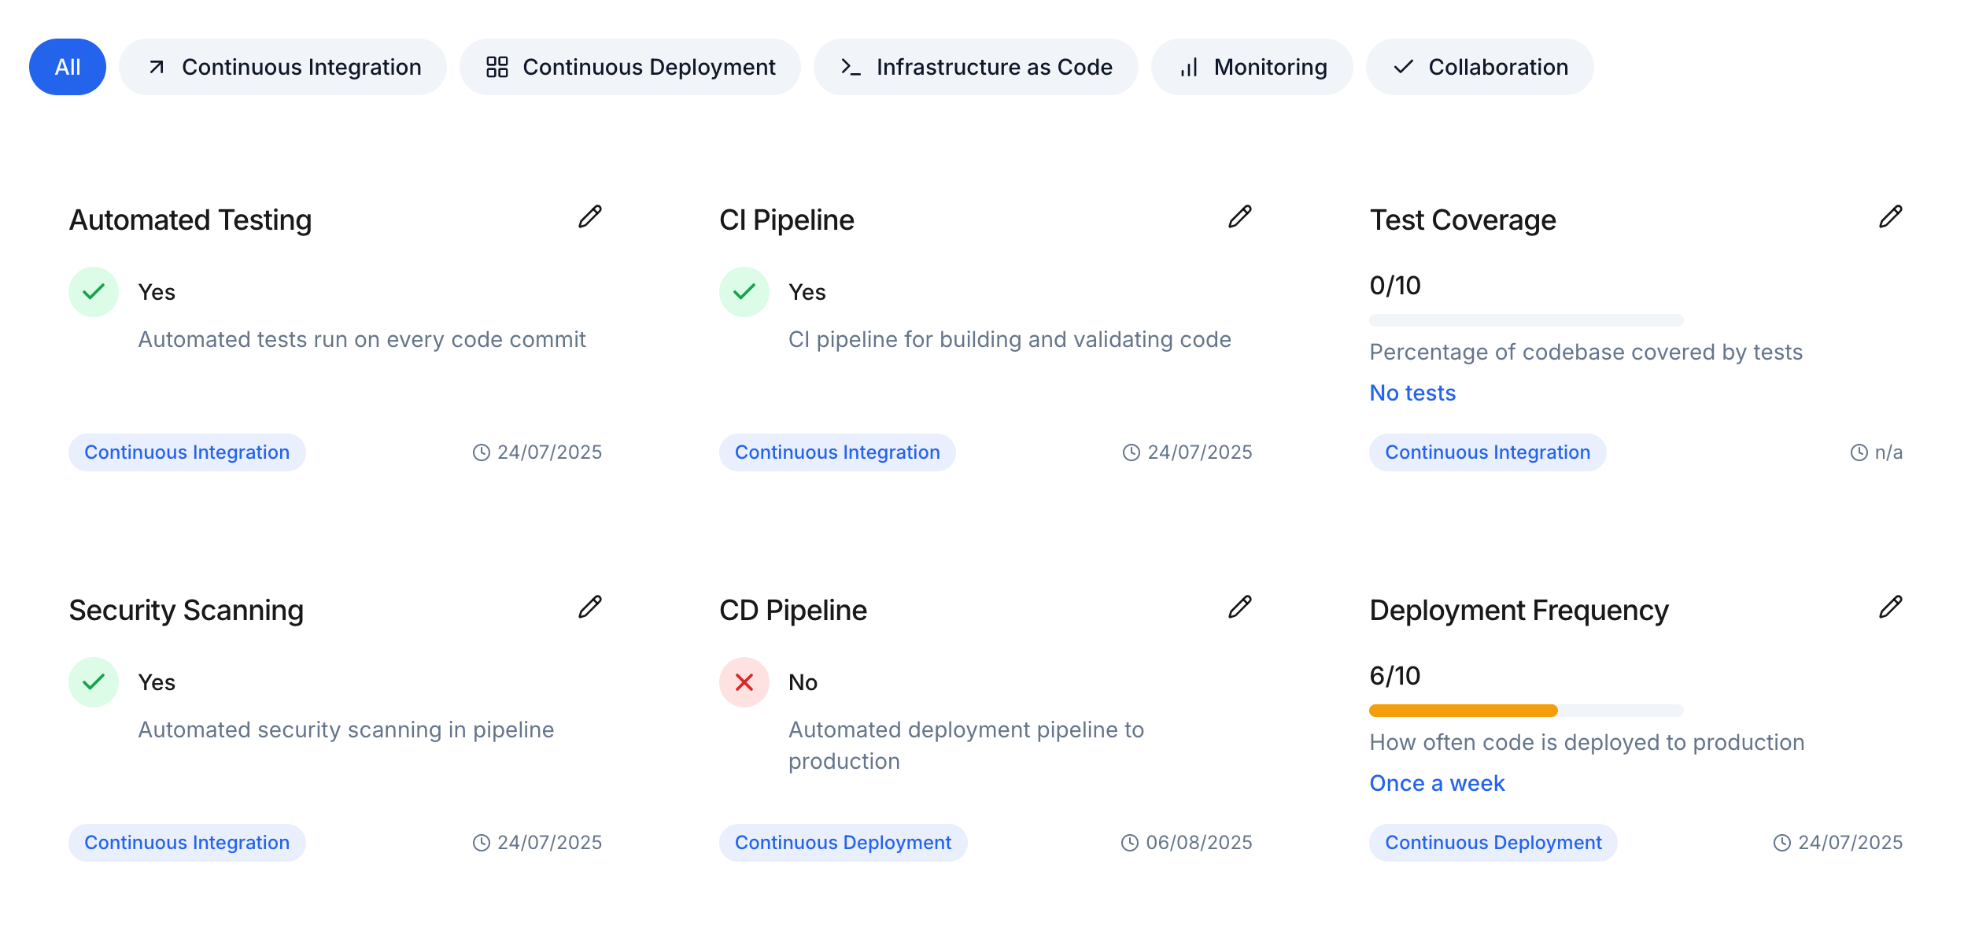Edit the Test Coverage metric
1964x927 pixels.
click(x=1891, y=216)
